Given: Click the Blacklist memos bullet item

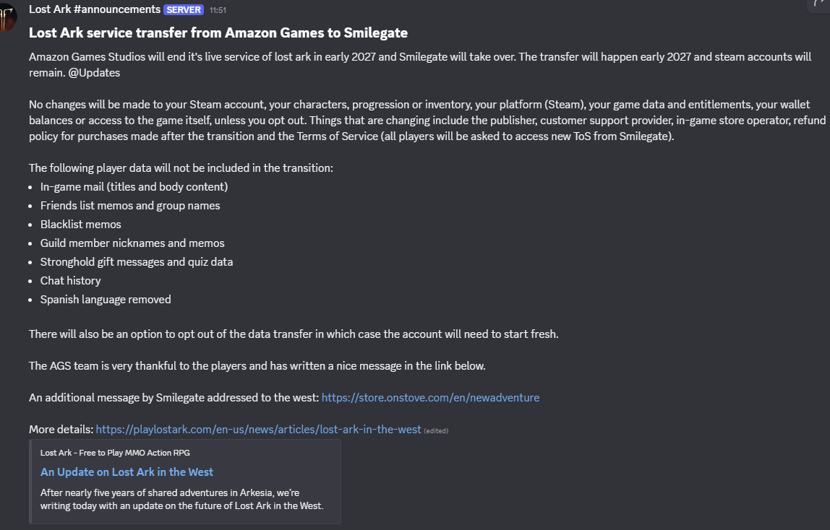Looking at the screenshot, I should coord(80,224).
